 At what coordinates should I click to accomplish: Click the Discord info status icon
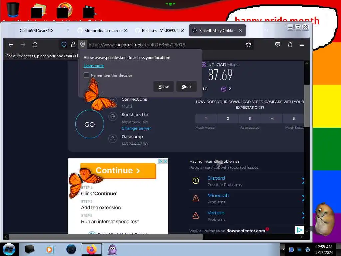(x=196, y=181)
